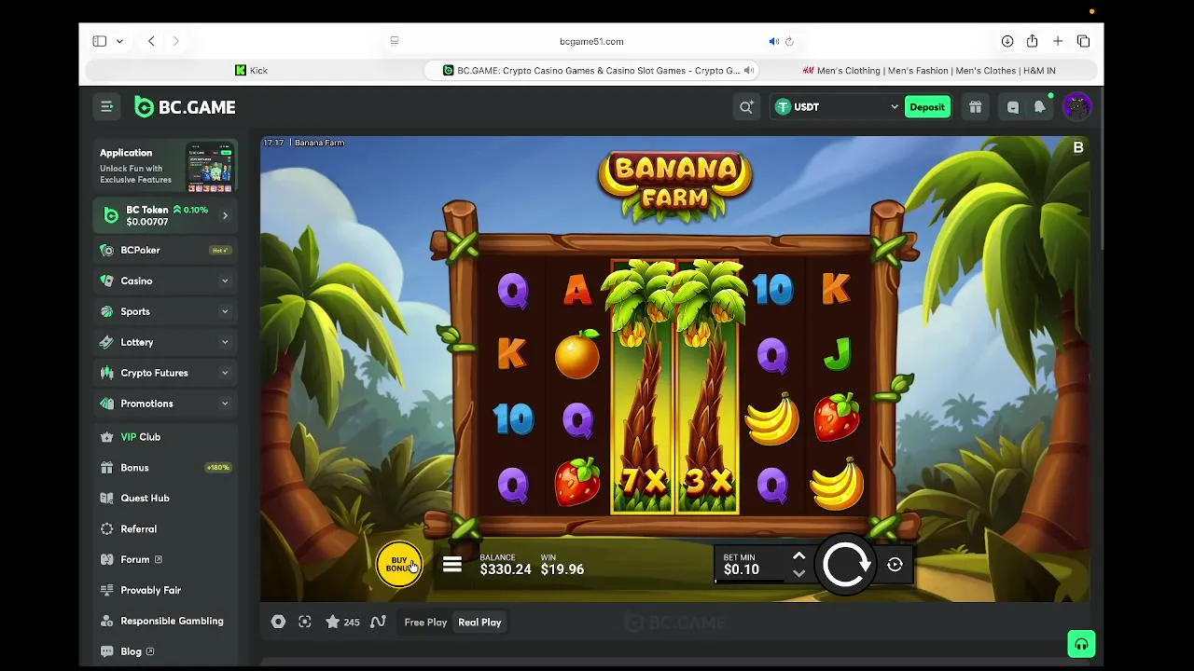Show tab overview icon
This screenshot has width=1194, height=671.
tap(1083, 41)
